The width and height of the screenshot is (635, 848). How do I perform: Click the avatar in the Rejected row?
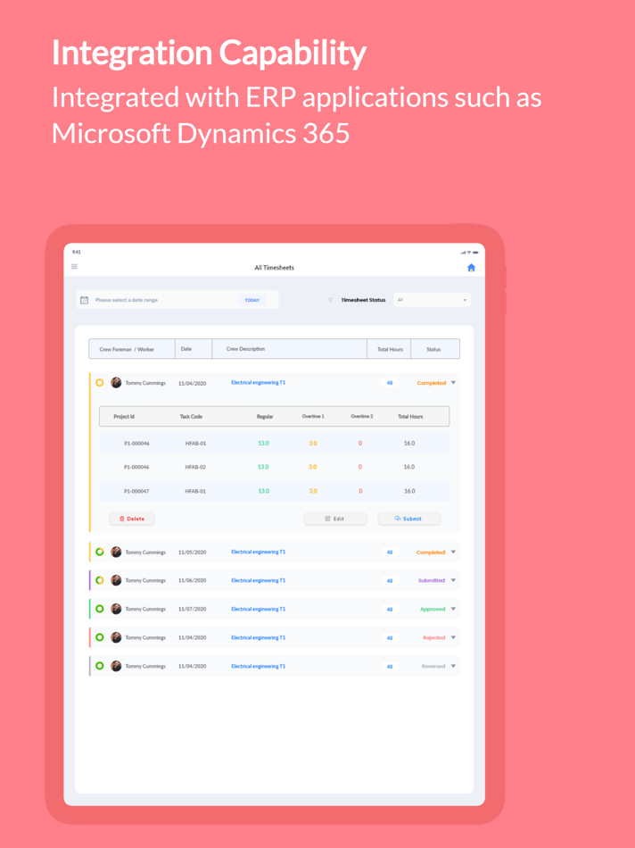pos(116,637)
